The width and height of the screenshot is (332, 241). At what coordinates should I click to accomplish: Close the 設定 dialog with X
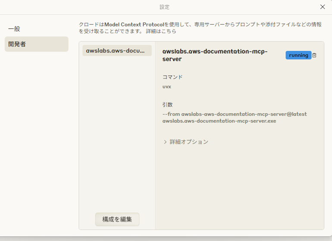pyautogui.click(x=323, y=7)
